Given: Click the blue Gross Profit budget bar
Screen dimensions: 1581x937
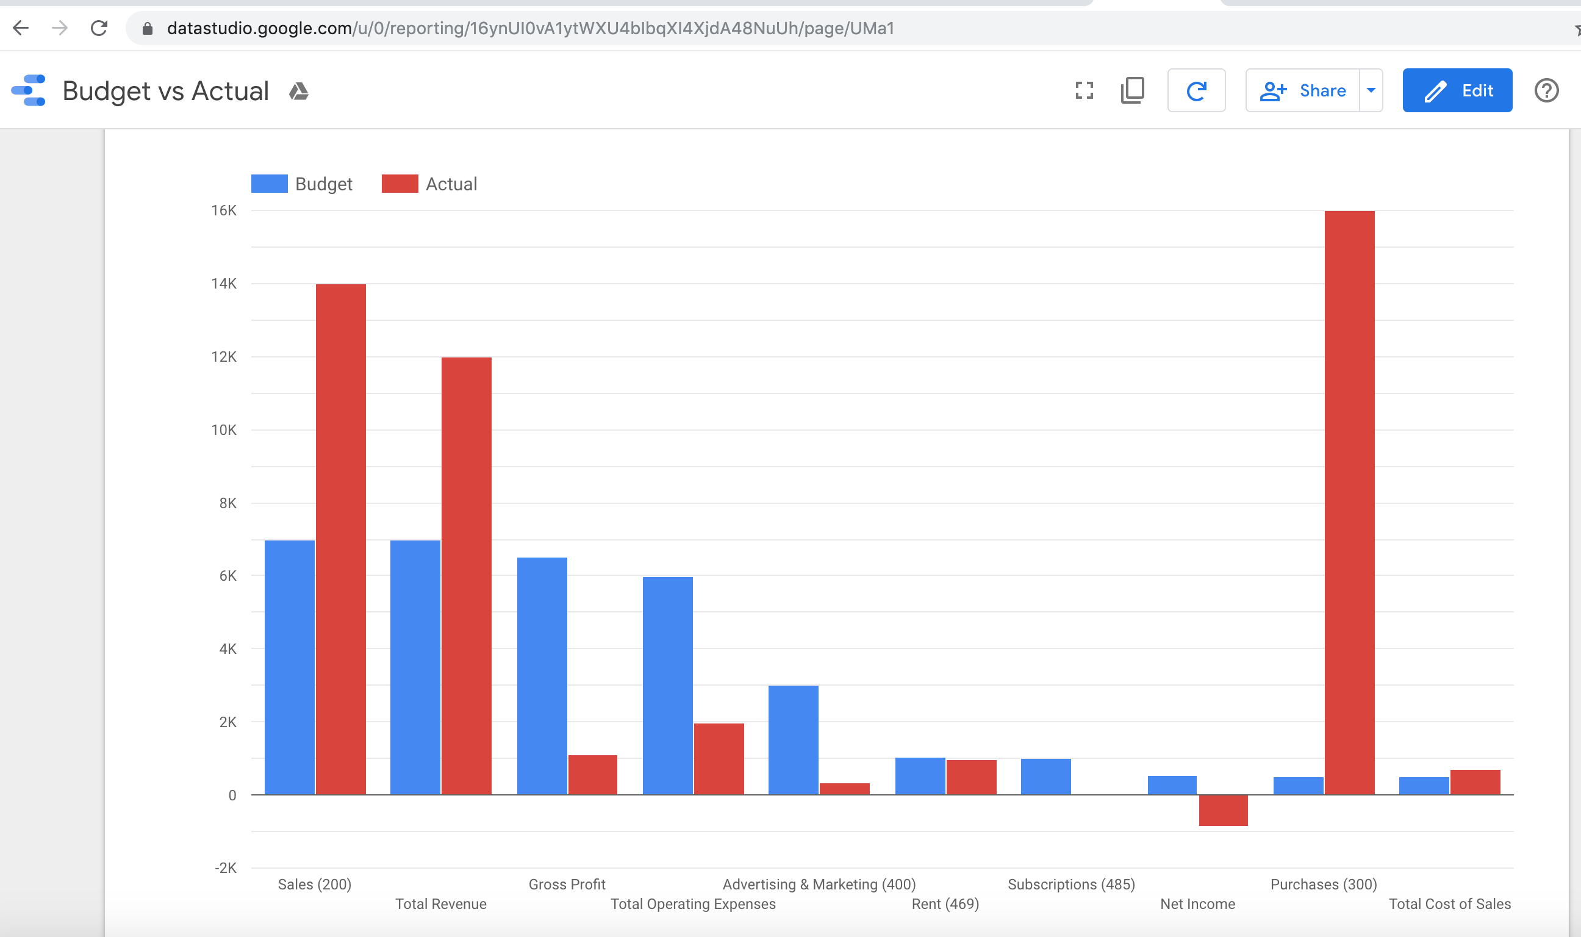Looking at the screenshot, I should [542, 675].
